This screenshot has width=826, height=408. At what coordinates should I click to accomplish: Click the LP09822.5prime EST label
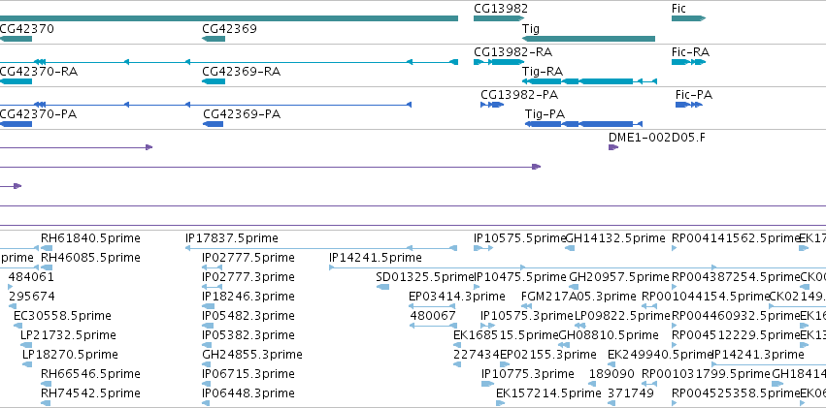(x=622, y=316)
